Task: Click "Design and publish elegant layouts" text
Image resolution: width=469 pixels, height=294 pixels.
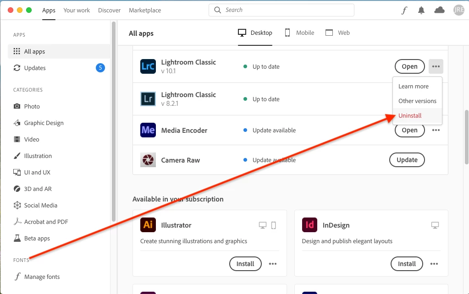Action: coord(347,241)
